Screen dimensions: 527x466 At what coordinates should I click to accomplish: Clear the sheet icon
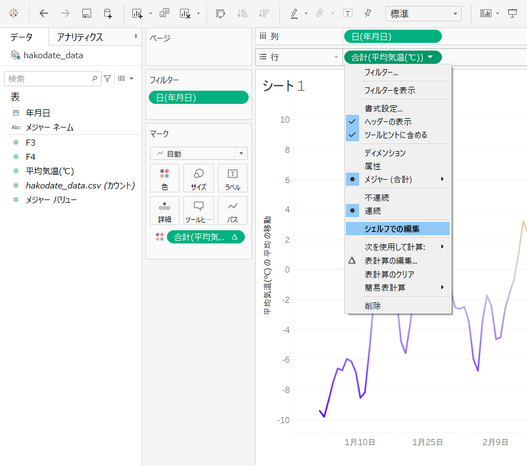click(185, 13)
